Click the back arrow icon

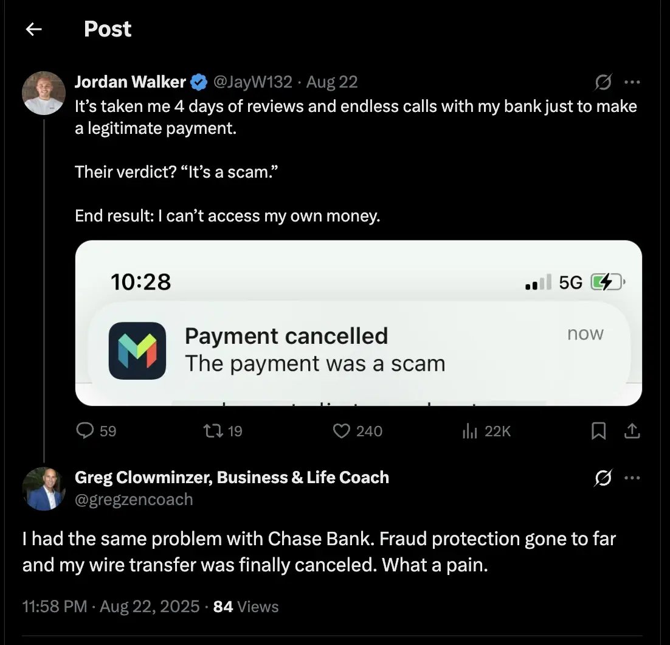(34, 29)
